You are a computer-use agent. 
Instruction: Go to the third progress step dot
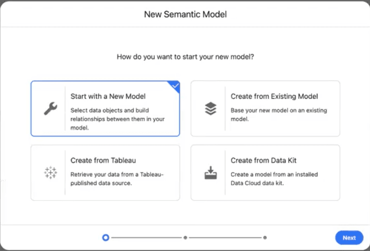coord(265,237)
